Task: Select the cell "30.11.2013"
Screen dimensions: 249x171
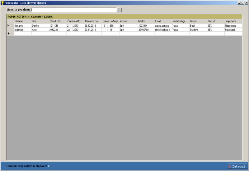Action: tap(93, 30)
